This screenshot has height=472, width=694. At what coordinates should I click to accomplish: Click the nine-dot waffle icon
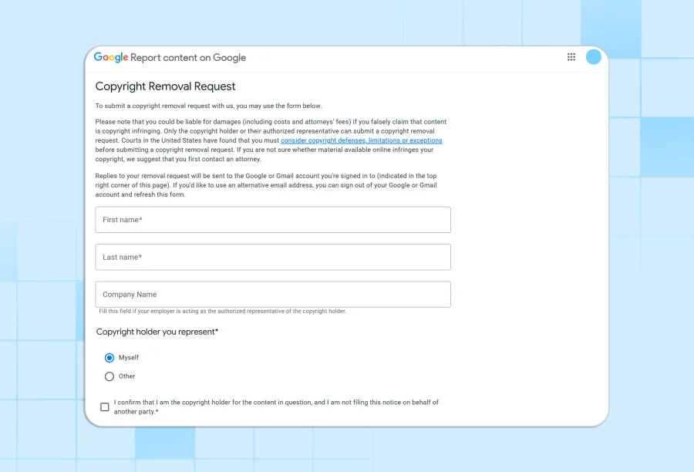pyautogui.click(x=571, y=57)
